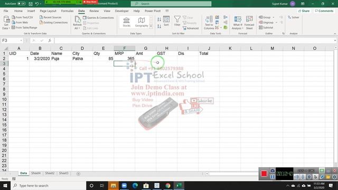The height and width of the screenshot is (190, 338).
Task: Select column header J
Action: point(209,48)
